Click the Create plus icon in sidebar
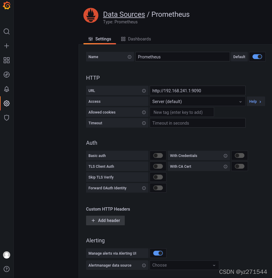Image resolution: width=272 pixels, height=278 pixels. click(x=7, y=46)
